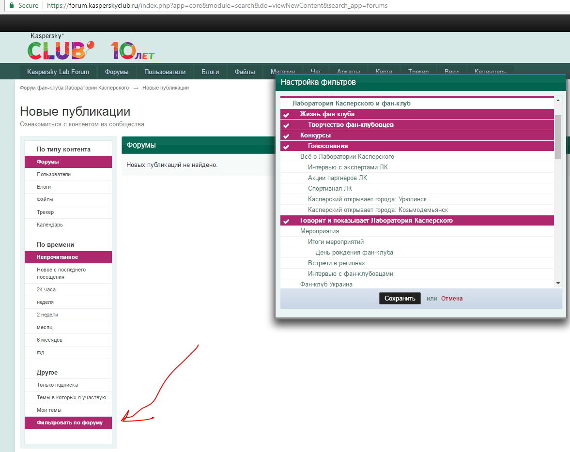Select 2 недели time filter

click(68, 315)
